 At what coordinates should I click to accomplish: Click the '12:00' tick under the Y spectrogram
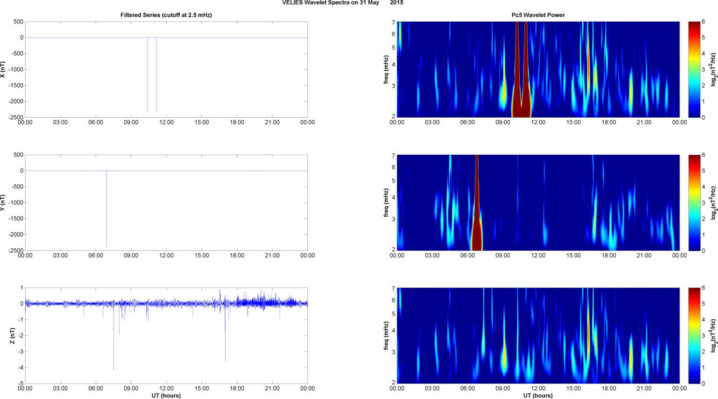coord(538,256)
